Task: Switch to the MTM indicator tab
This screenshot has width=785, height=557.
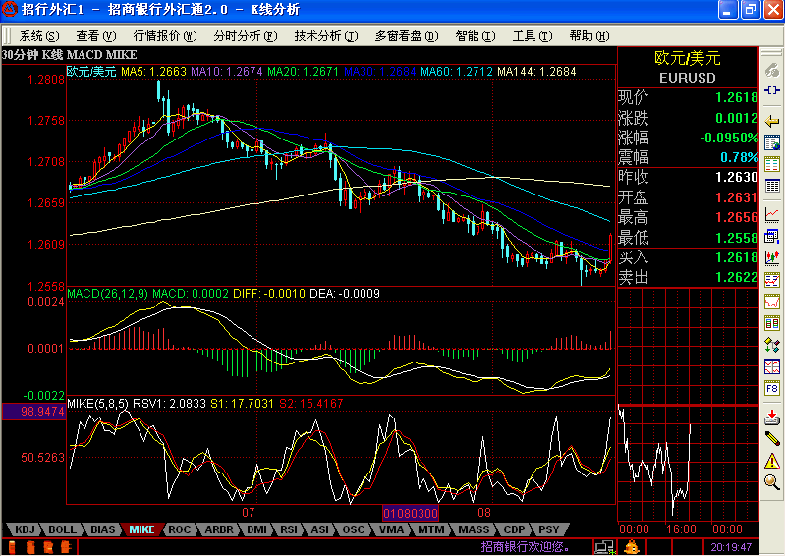Action: (x=431, y=529)
